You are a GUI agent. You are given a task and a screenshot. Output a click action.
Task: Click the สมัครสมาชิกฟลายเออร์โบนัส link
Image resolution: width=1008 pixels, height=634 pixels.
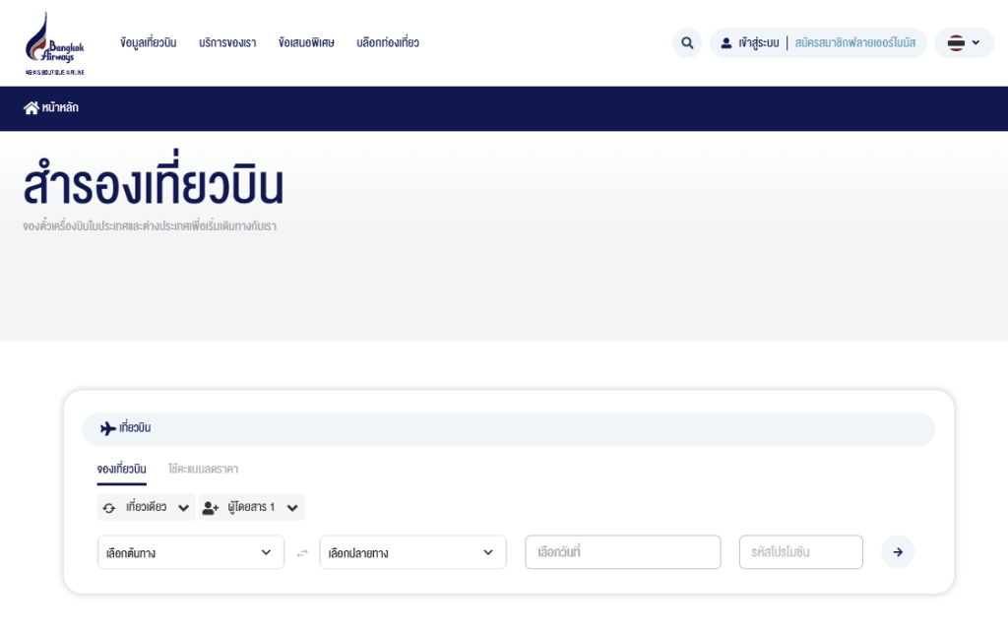pyautogui.click(x=855, y=43)
